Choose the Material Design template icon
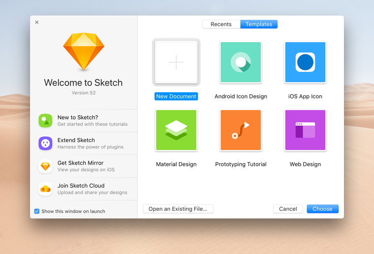Image resolution: width=374 pixels, height=254 pixels. pos(176,130)
